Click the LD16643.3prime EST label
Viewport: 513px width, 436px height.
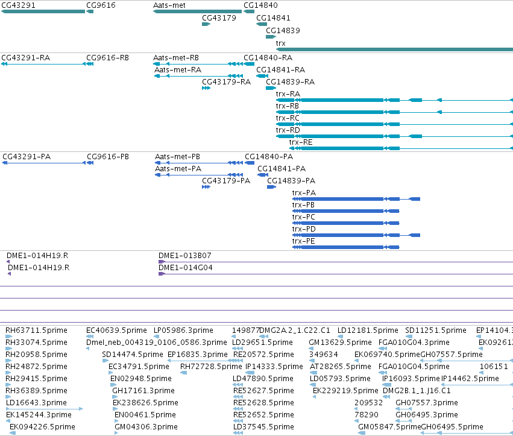tap(36, 403)
